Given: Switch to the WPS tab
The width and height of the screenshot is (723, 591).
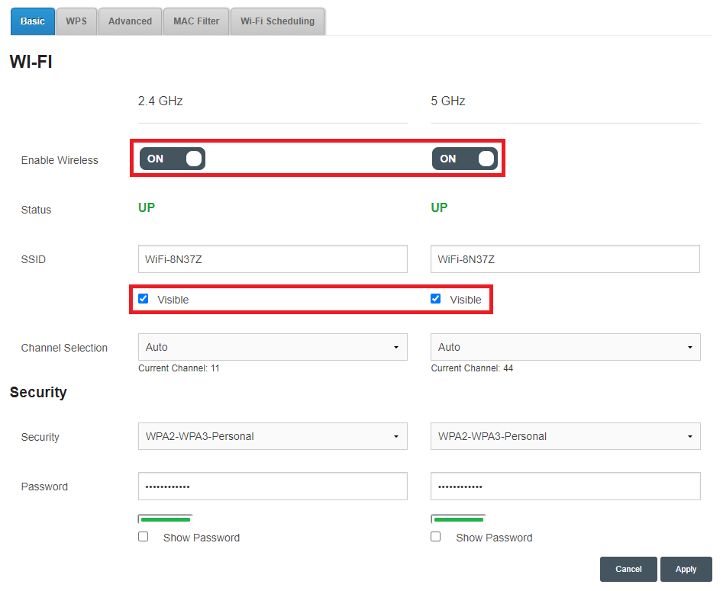Looking at the screenshot, I should tap(76, 21).
